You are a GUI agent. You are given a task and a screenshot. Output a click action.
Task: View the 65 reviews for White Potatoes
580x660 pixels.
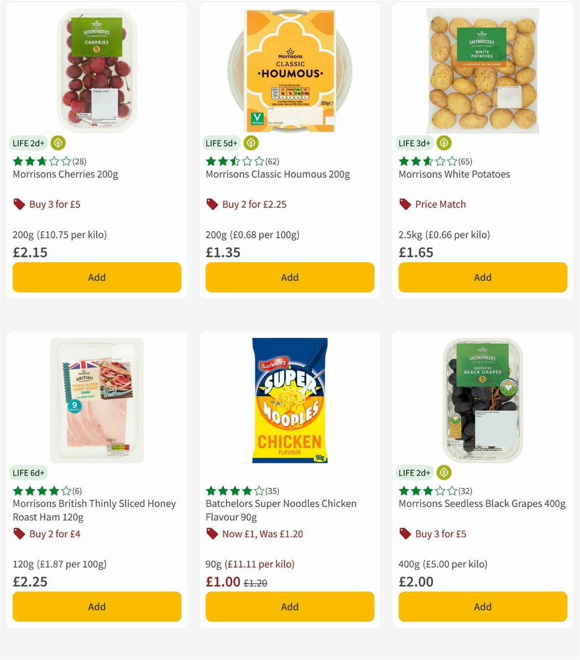[x=465, y=161]
